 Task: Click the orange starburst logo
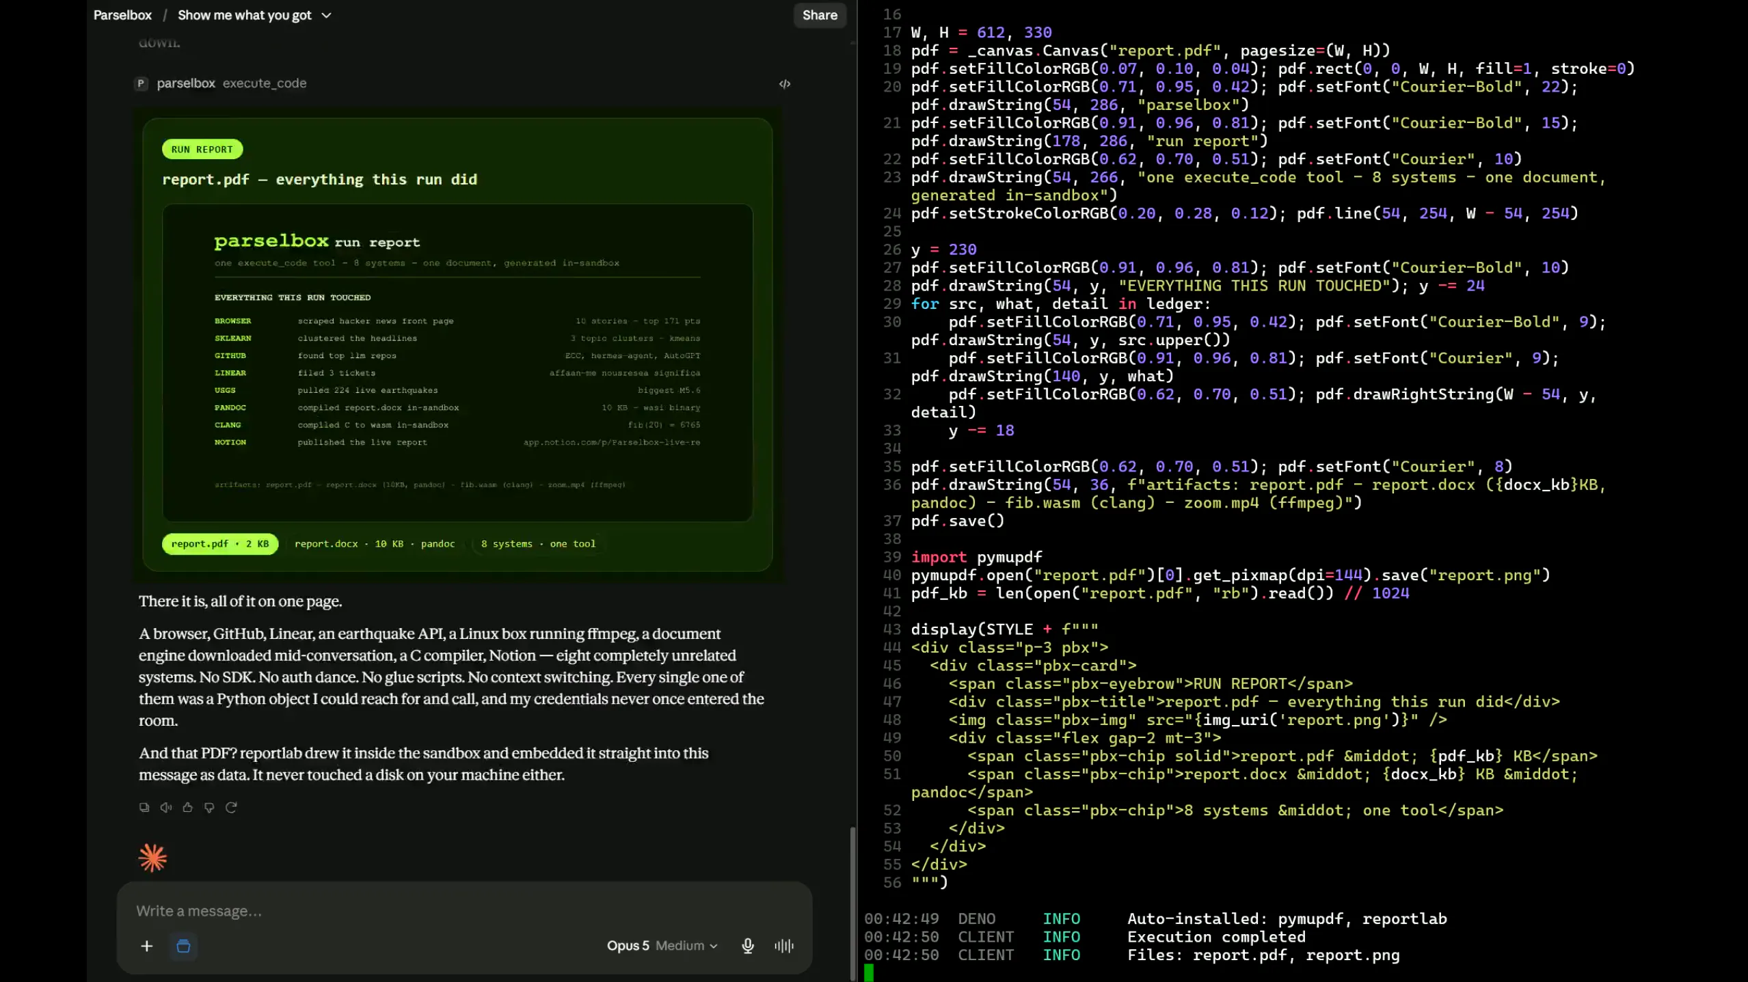152,858
